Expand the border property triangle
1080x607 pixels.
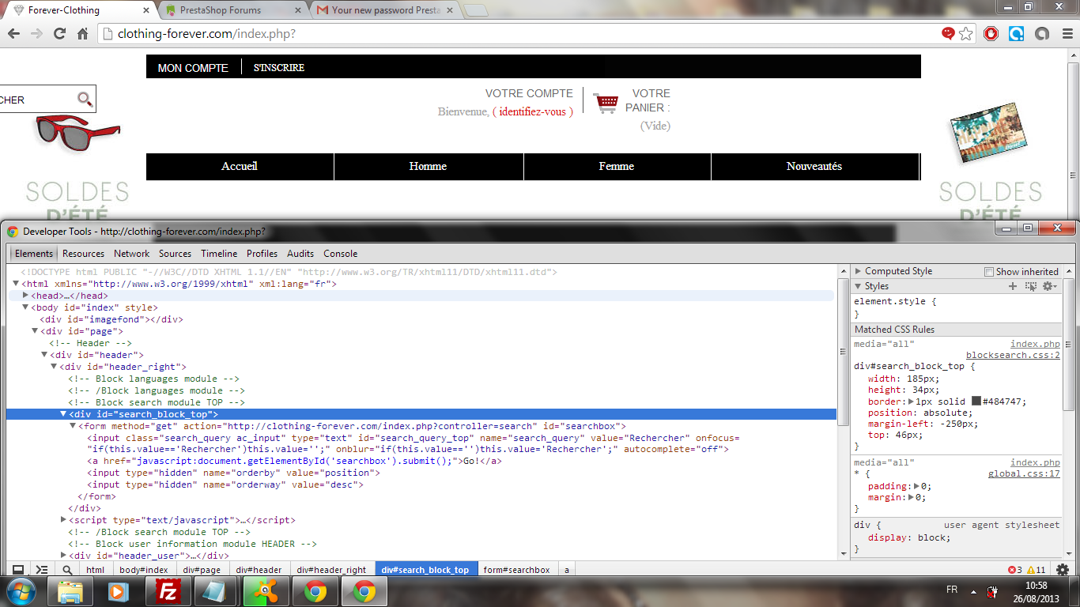click(x=910, y=402)
